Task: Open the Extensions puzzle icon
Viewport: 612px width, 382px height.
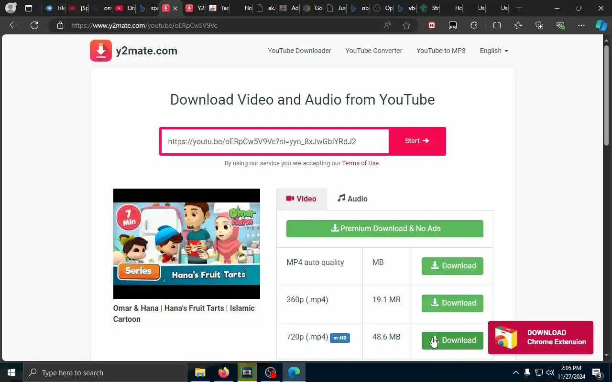Action: coord(474,25)
